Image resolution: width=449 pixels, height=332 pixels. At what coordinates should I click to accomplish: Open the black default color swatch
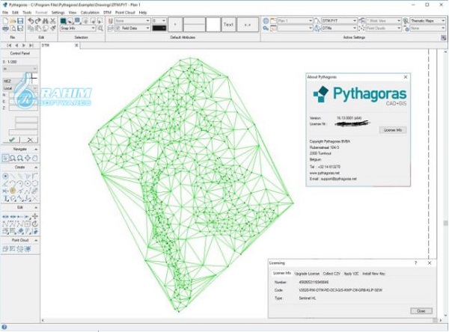click(x=159, y=28)
